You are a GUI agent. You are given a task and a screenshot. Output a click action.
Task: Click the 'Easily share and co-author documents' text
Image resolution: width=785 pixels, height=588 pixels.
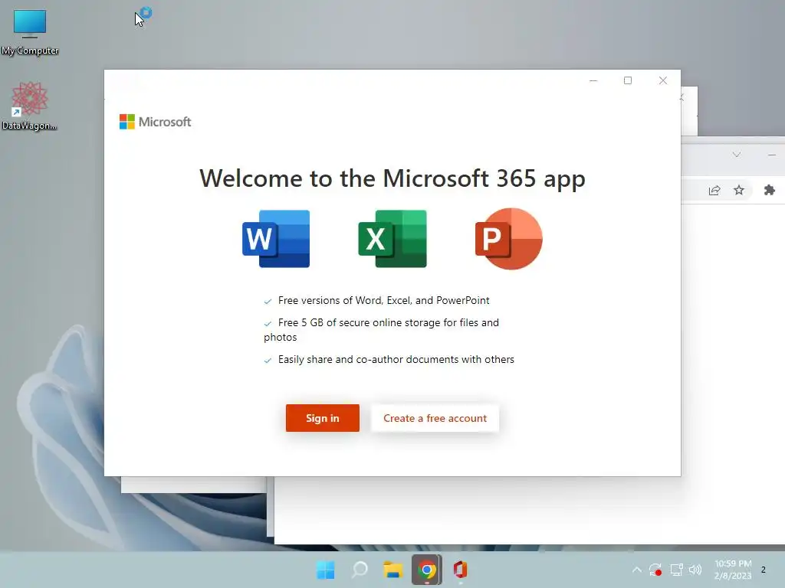396,360
